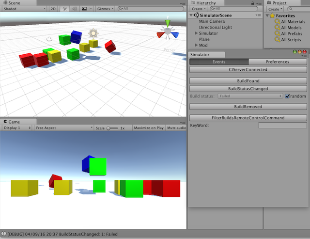Click the Game view Scale slider

pos(112,128)
